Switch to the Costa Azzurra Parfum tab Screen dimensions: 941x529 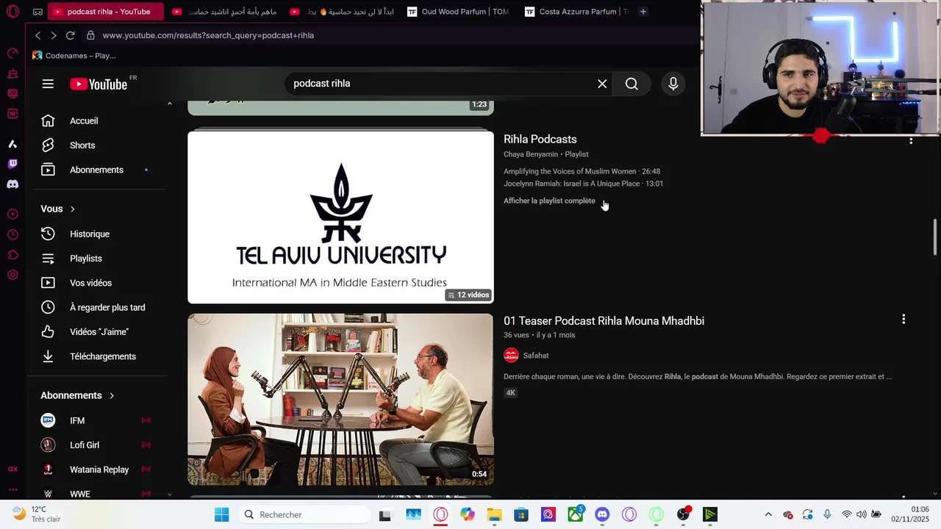pyautogui.click(x=578, y=12)
